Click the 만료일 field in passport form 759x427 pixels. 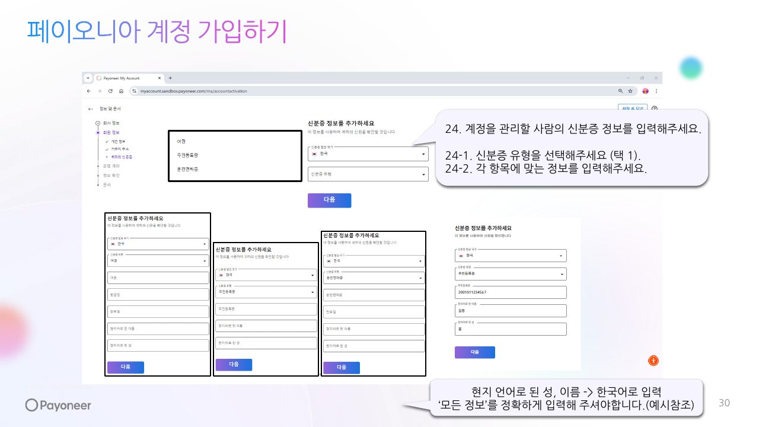coord(157,311)
